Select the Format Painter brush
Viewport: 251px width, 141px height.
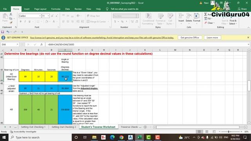tap(11, 23)
